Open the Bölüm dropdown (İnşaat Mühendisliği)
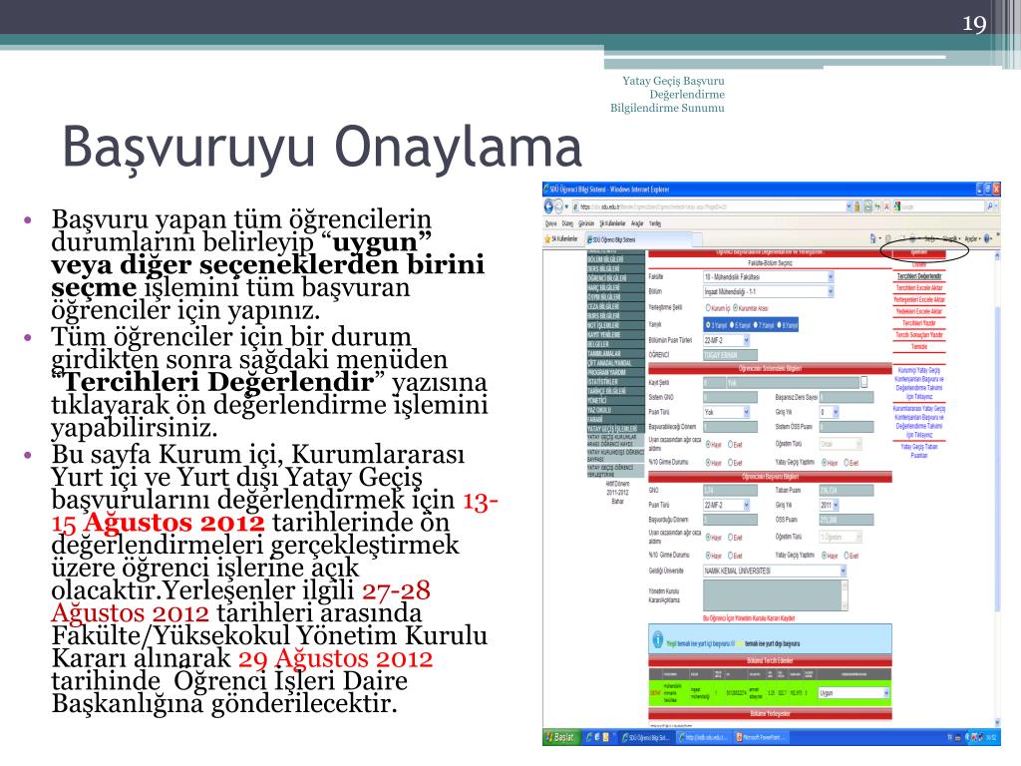The height and width of the screenshot is (766, 1021). click(769, 292)
